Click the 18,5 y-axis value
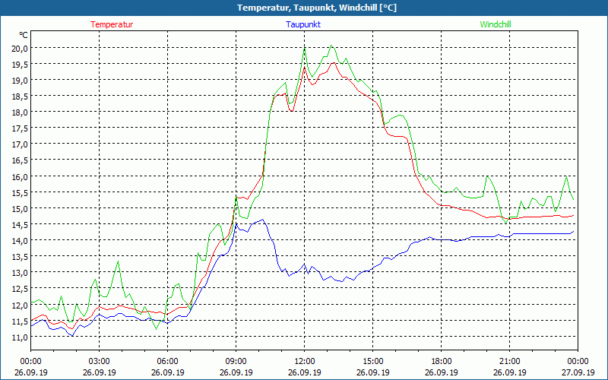 19,97
